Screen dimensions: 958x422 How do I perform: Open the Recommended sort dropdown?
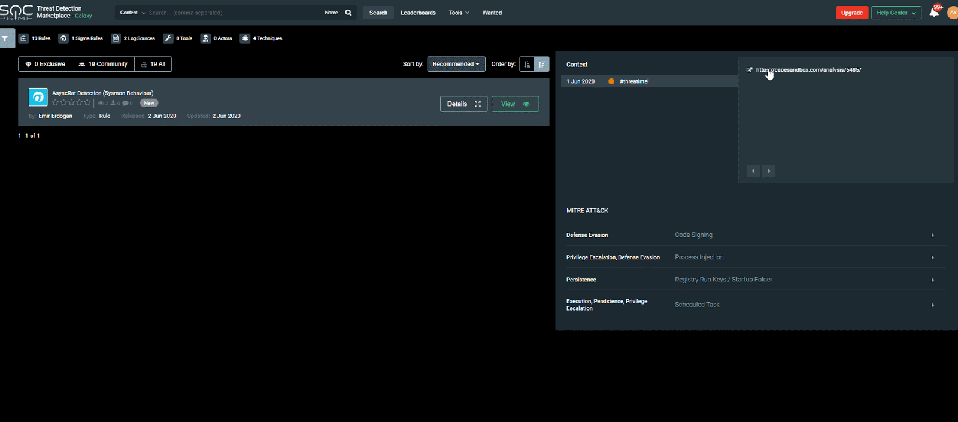(x=456, y=64)
